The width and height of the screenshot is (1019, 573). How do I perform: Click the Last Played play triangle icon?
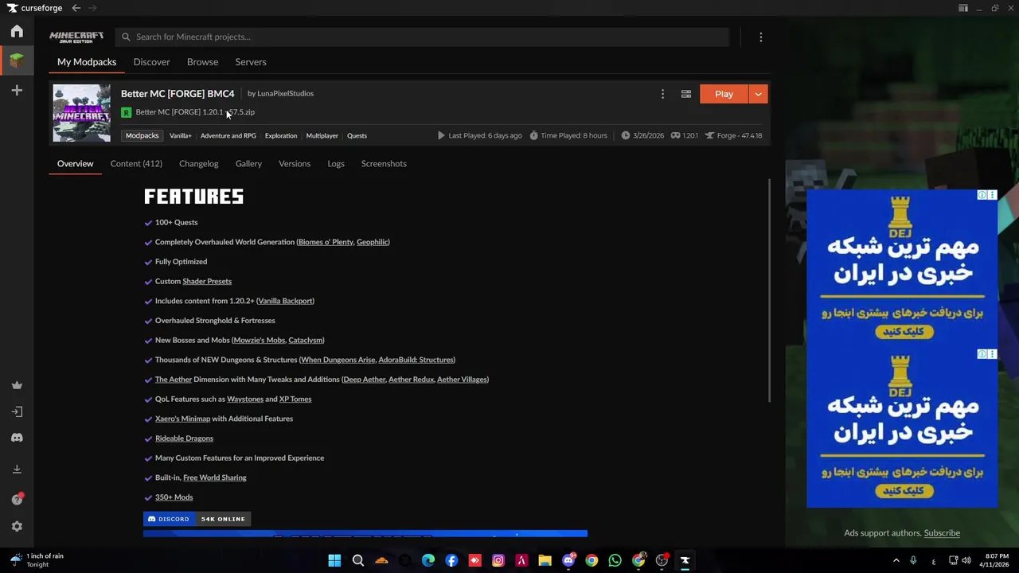(x=441, y=135)
